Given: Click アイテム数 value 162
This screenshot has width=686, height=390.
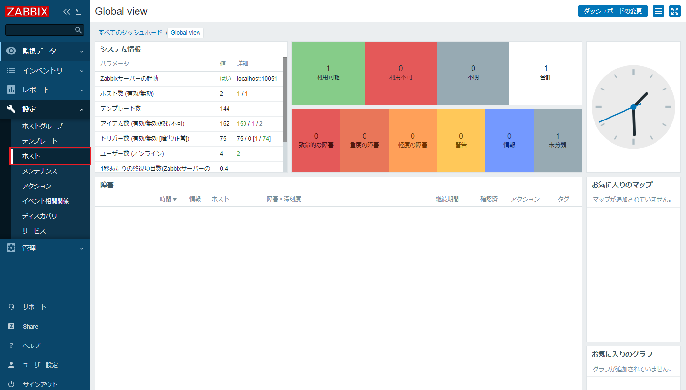Looking at the screenshot, I should [x=225, y=123].
